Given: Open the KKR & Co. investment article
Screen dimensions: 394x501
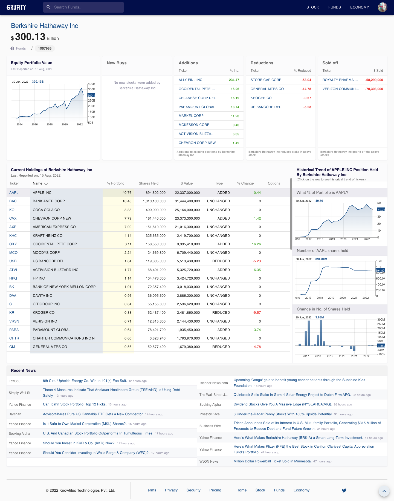Looking at the screenshot, I should pos(79,443).
